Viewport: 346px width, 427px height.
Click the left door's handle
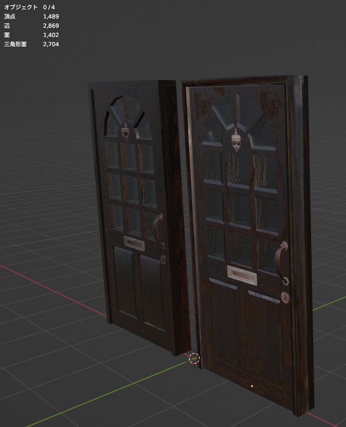158,231
